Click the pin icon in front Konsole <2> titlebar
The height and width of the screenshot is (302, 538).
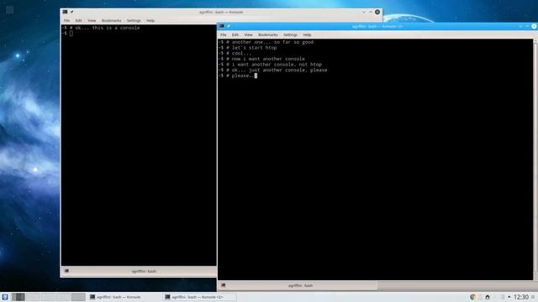[x=229, y=26]
